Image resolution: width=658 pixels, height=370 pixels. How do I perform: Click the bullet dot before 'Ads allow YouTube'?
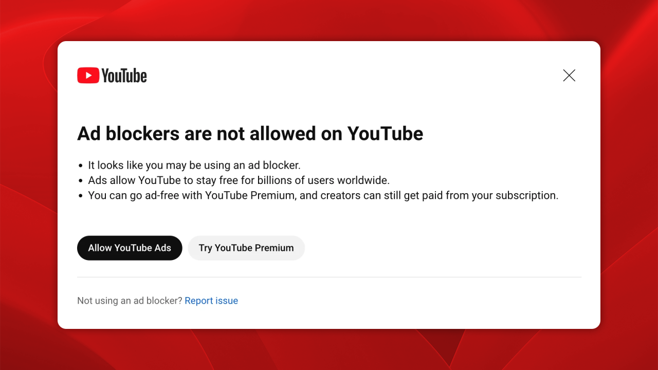click(81, 181)
